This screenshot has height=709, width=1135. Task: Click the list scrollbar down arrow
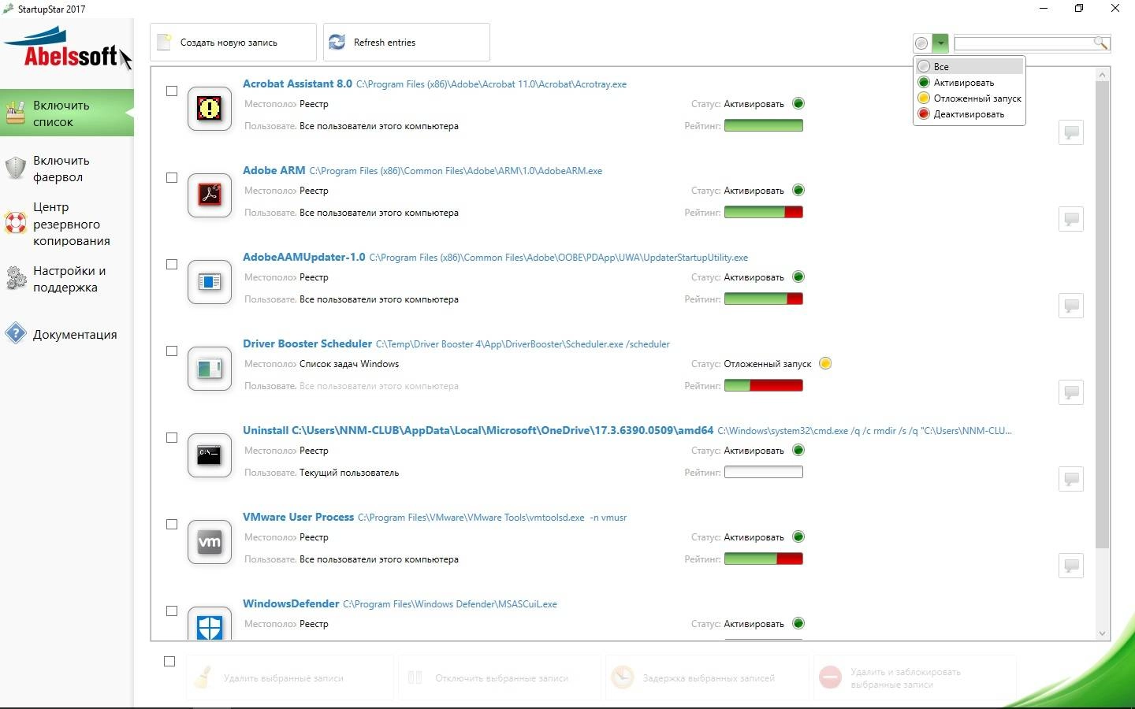[1102, 633]
